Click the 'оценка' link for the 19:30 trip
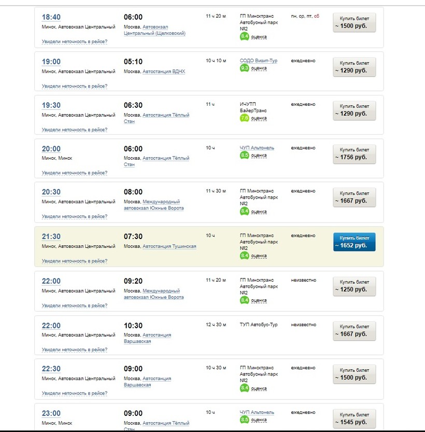 259,118
